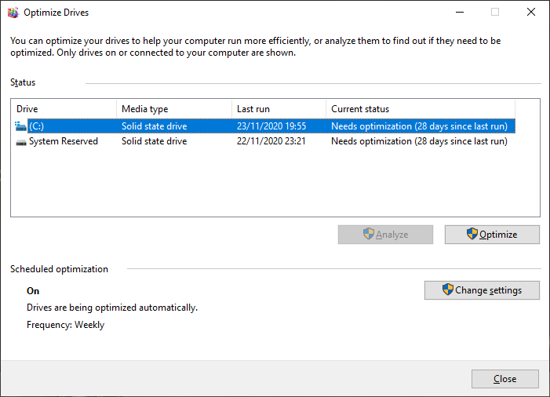This screenshot has height=397, width=550.
Task: Click System Reserved's 22/11/2020 23:21 last run
Action: (271, 142)
